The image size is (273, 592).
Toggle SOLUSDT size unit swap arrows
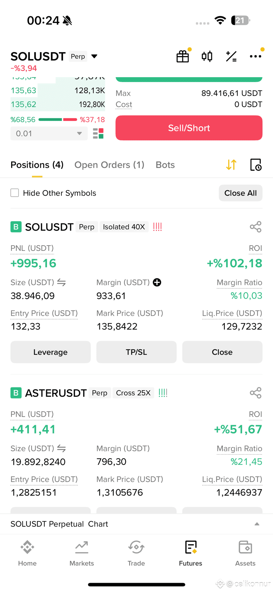pyautogui.click(x=61, y=282)
